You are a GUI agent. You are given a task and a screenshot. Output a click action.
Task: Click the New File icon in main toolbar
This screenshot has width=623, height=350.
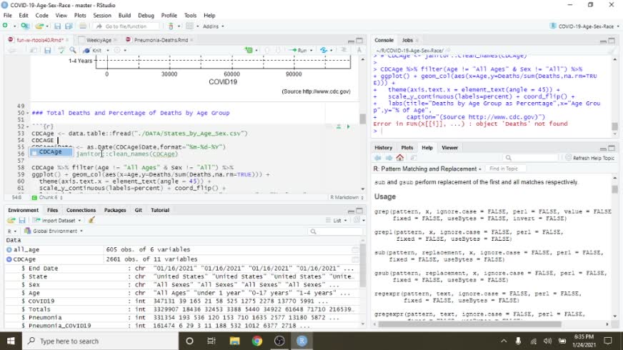pyautogui.click(x=5, y=26)
